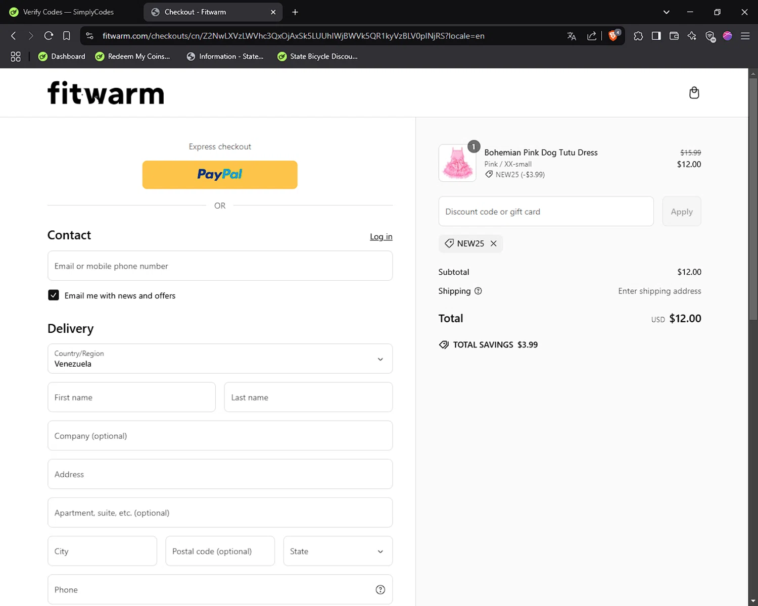Open the Brave Shields lion icon
758x606 pixels.
coord(613,35)
